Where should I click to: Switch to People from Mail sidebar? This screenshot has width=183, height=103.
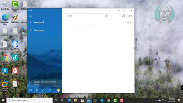pyautogui.click(x=43, y=90)
